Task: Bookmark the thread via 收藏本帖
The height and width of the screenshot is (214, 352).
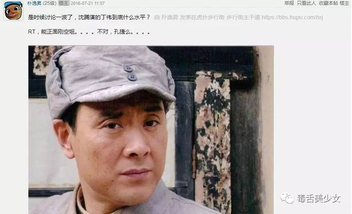Action: click(328, 3)
